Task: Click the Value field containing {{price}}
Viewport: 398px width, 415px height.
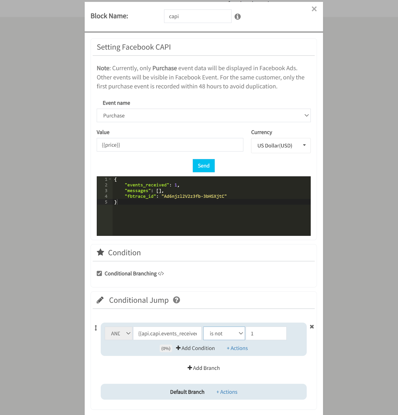Action: [170, 145]
